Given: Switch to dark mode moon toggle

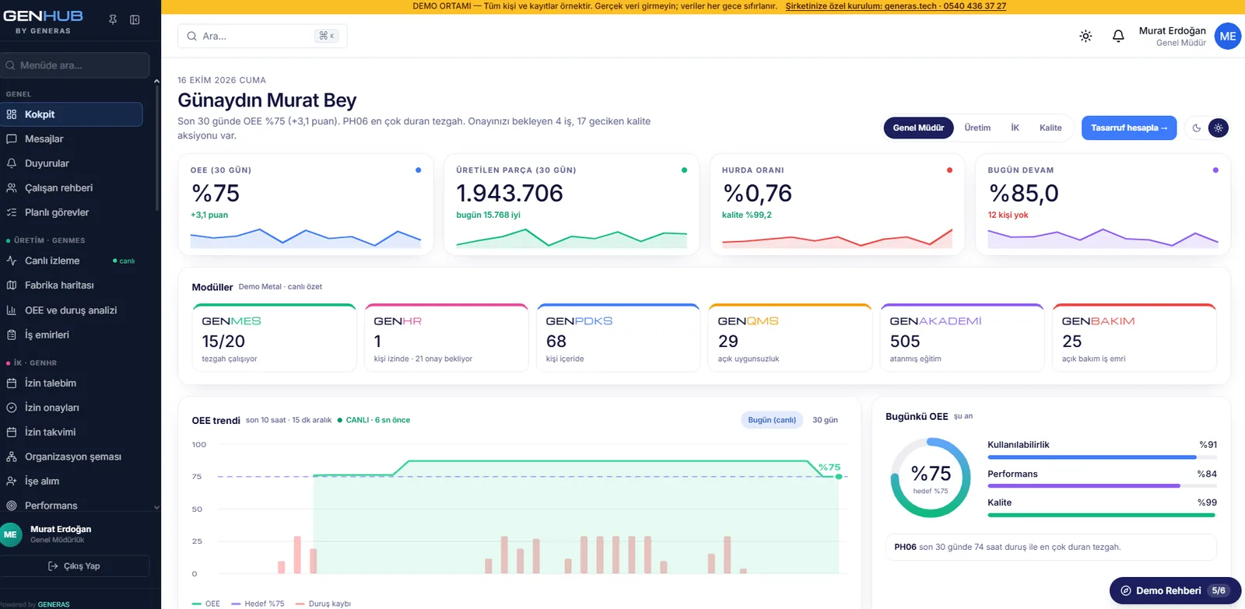Looking at the screenshot, I should [x=1197, y=128].
